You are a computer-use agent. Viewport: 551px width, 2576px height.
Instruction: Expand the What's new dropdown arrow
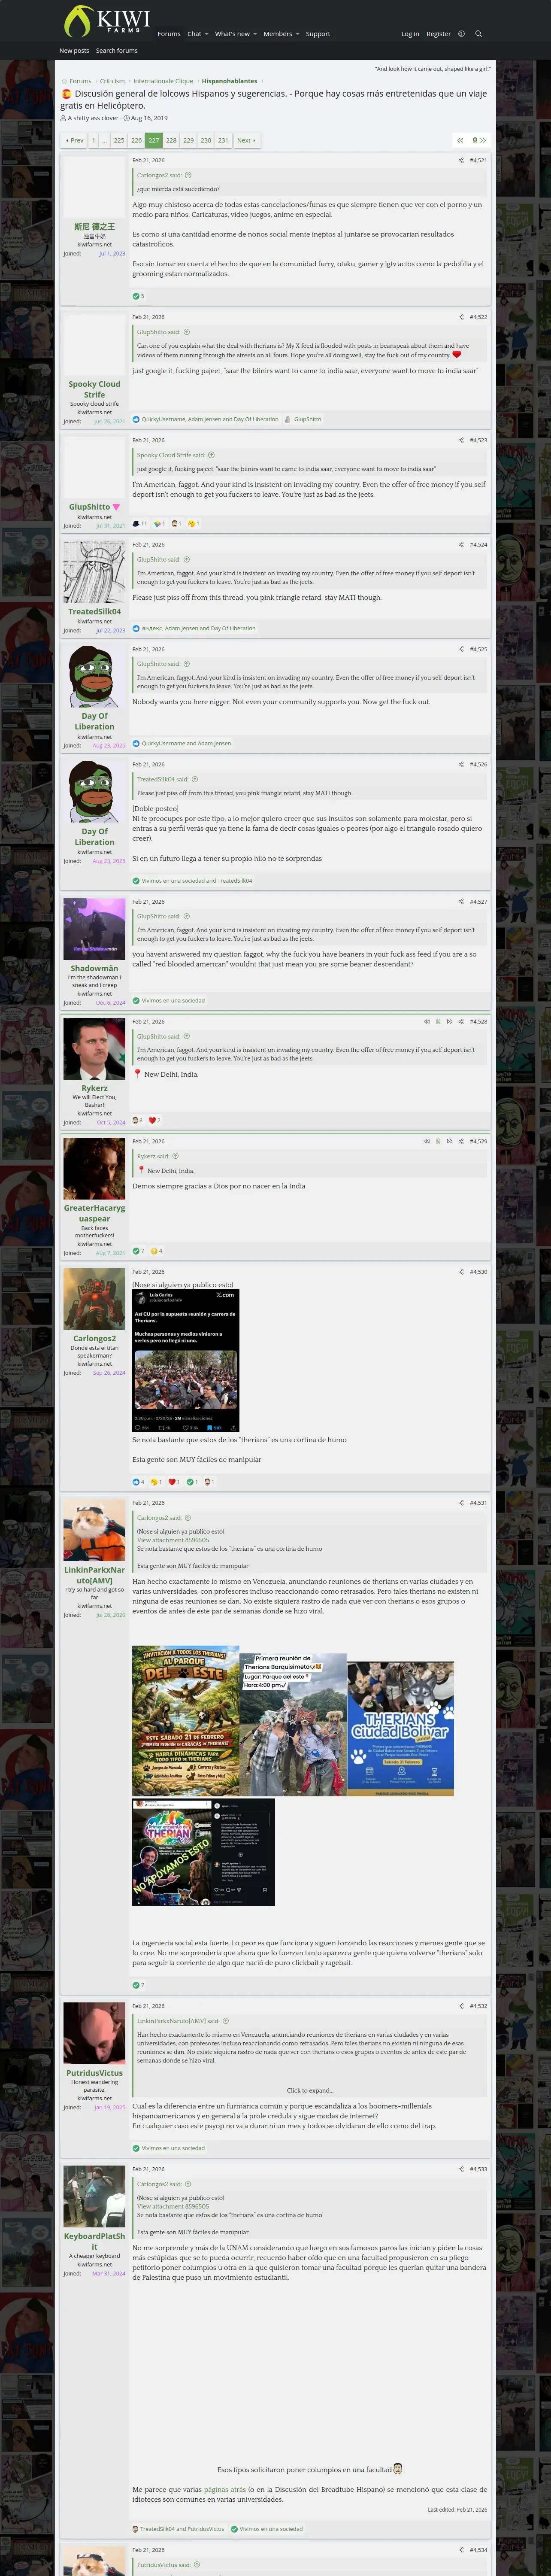(x=255, y=34)
